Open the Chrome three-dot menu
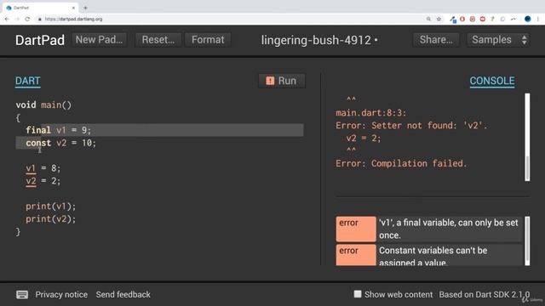 click(x=537, y=19)
